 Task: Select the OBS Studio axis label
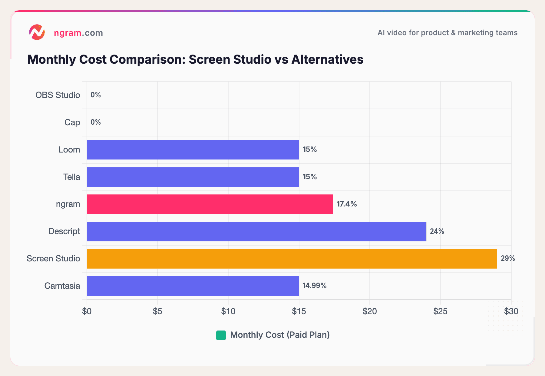[58, 95]
